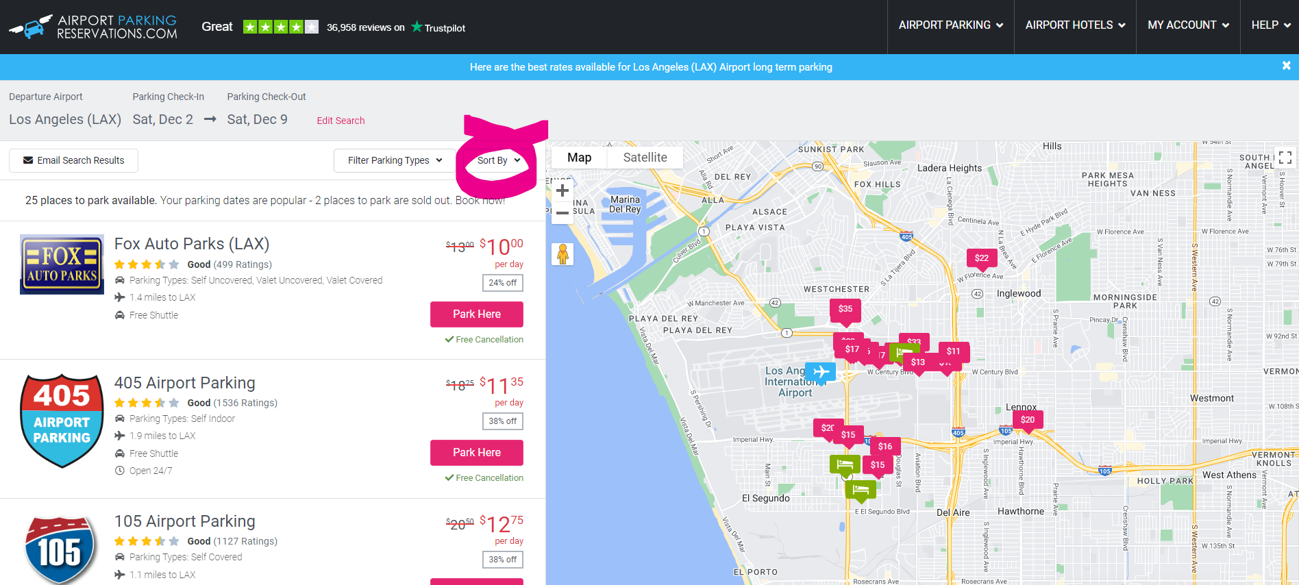Click the 24% off badge
Viewport: 1299px width, 585px height.
tap(503, 283)
